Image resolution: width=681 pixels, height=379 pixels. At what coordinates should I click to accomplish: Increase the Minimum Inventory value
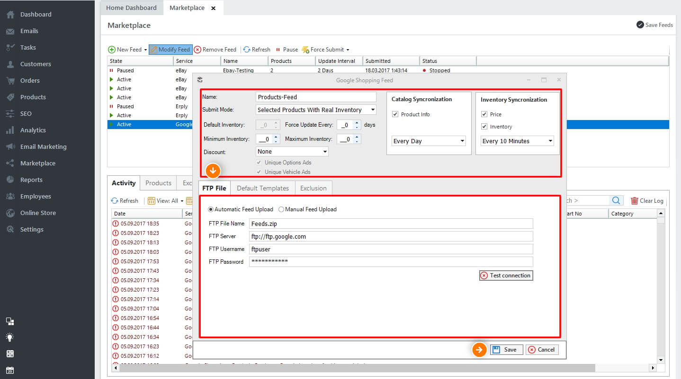(276, 137)
